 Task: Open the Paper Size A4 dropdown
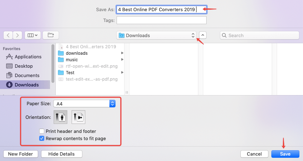coord(84,104)
